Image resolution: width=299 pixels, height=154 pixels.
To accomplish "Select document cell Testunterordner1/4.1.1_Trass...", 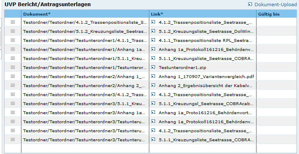I will point(85,41).
